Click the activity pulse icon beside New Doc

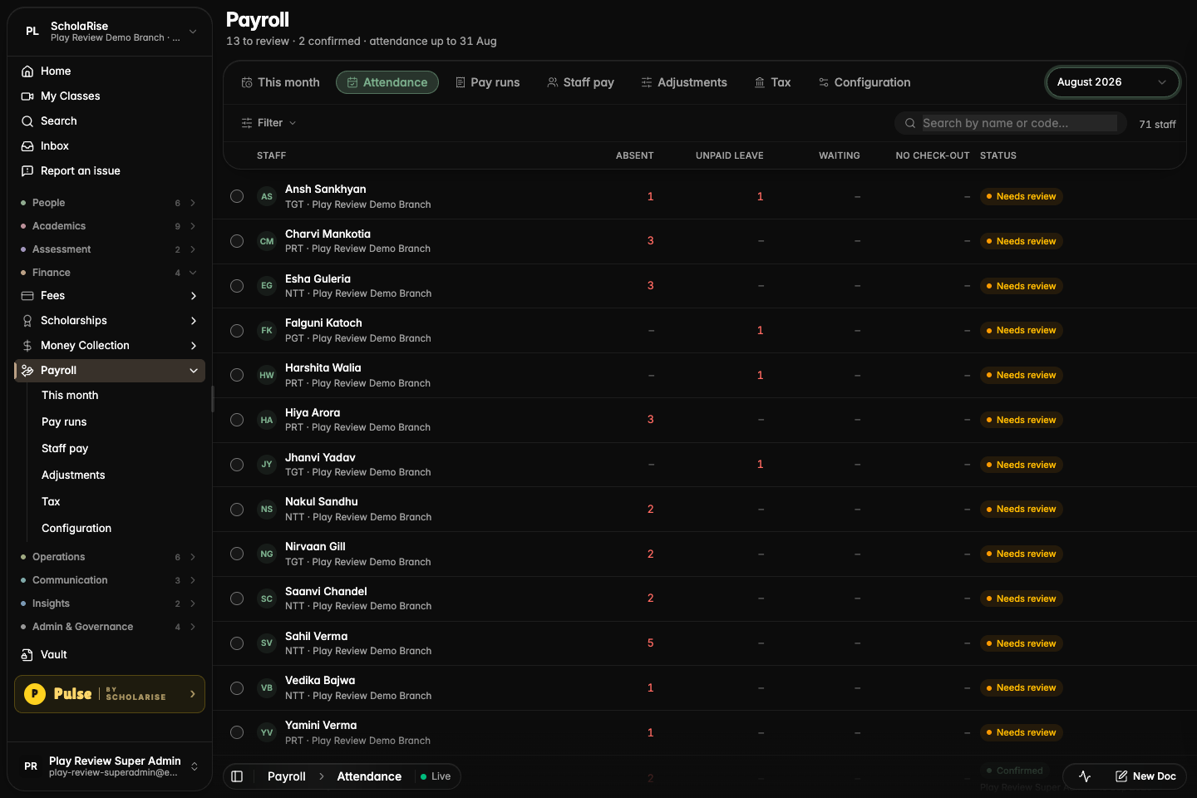(x=1085, y=776)
